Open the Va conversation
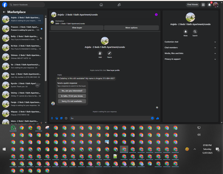This screenshot has width=223, height=174. tap(22, 66)
